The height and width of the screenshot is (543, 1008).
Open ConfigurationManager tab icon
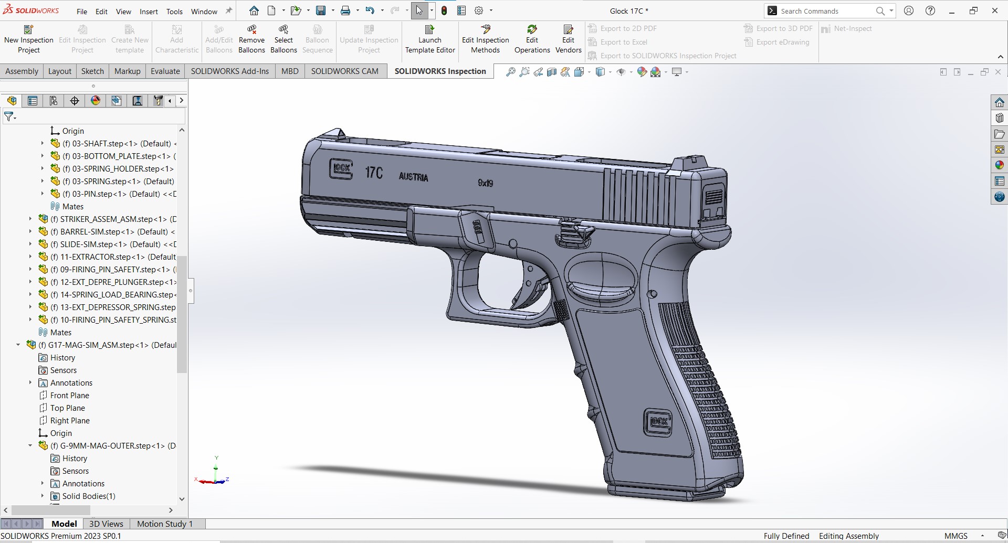[x=54, y=101]
